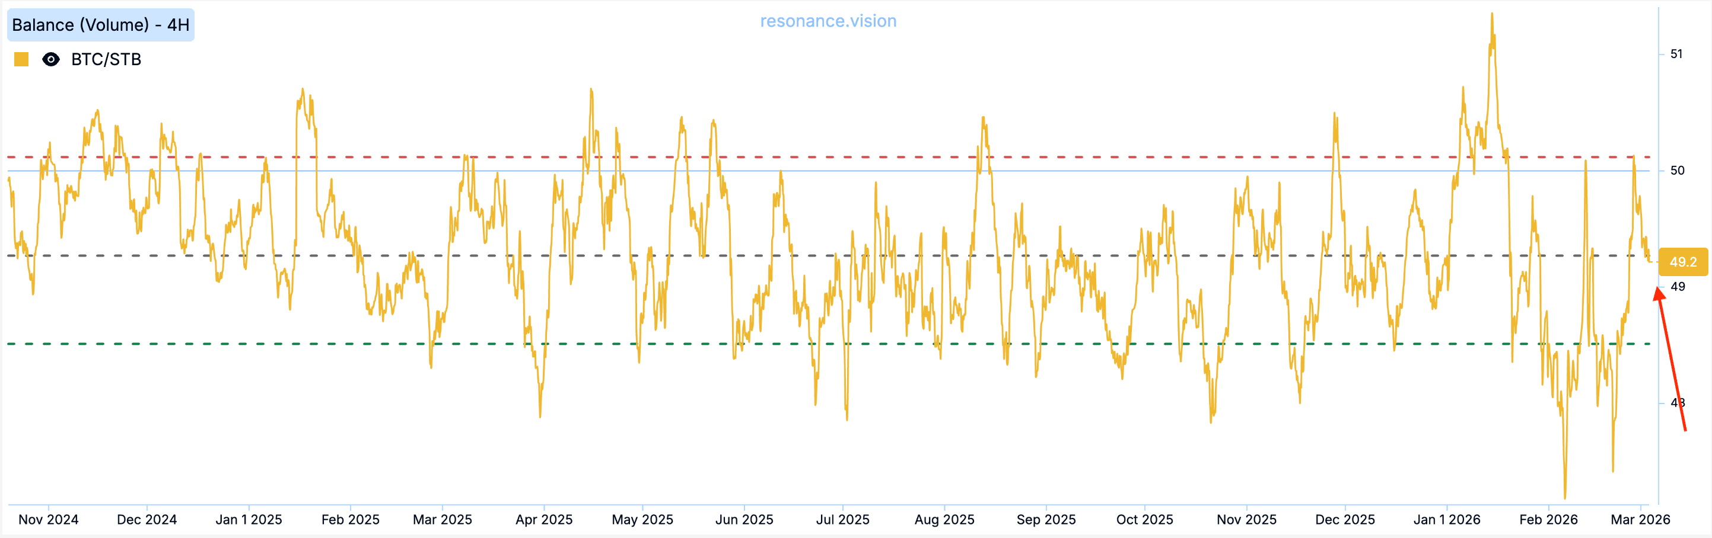The image size is (1712, 538).
Task: Select the Dec 2024 axis label
Action: 147,520
